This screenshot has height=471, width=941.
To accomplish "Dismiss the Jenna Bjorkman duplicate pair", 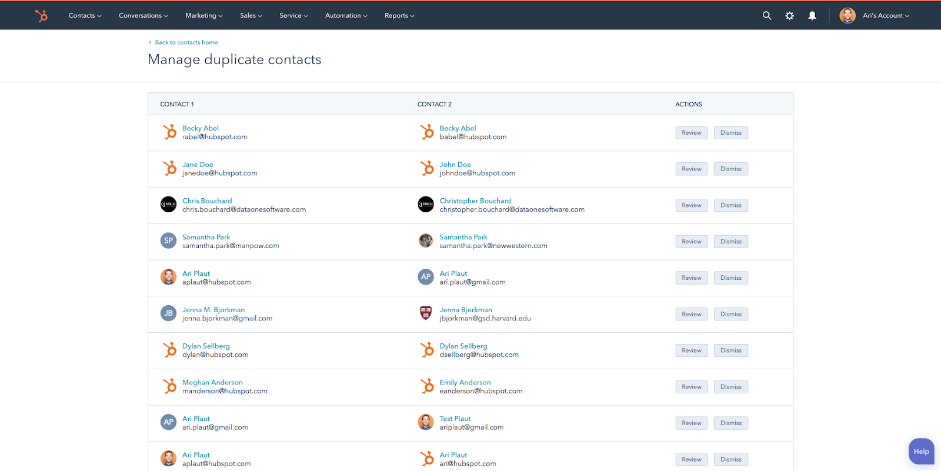I will [731, 315].
